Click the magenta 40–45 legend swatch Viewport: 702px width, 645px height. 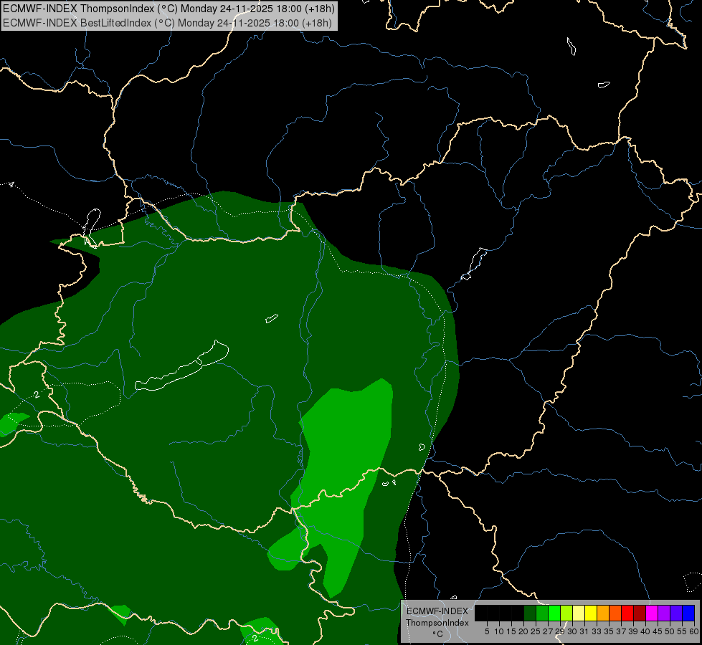click(652, 613)
